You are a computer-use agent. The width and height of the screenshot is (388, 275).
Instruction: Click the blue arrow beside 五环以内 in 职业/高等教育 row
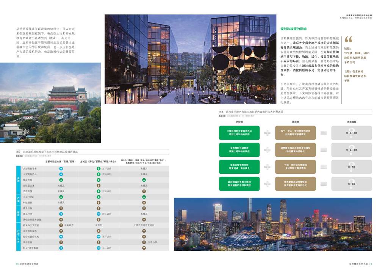(99, 248)
